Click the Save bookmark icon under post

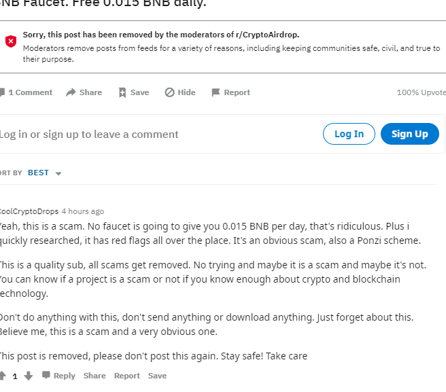pyautogui.click(x=122, y=92)
